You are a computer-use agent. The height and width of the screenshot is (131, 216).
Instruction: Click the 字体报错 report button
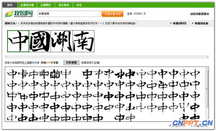[x=71, y=62]
